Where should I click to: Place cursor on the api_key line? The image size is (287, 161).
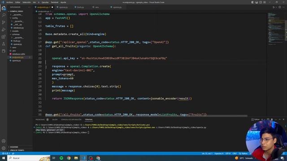point(109,58)
